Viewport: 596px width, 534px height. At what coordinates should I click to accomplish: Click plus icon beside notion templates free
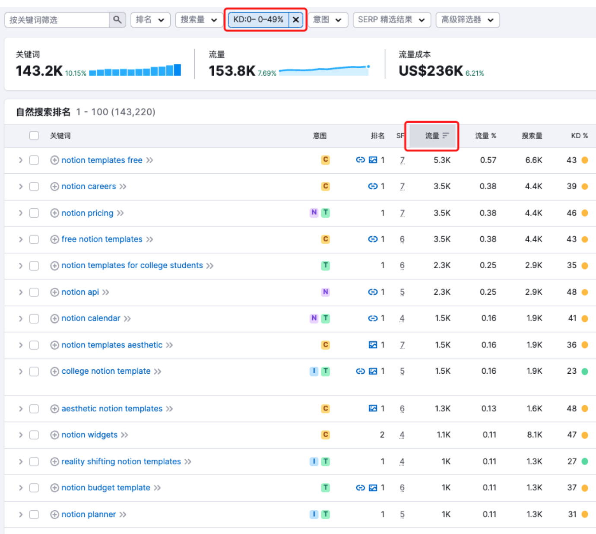(x=54, y=160)
